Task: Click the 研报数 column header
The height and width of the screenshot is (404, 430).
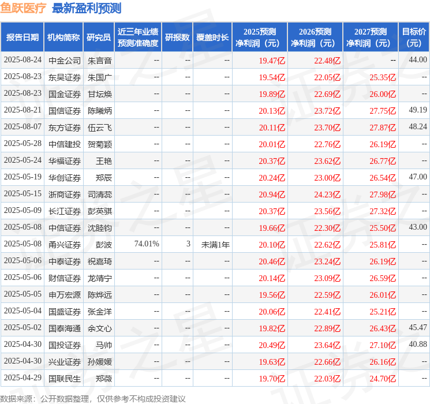Action: coord(177,38)
